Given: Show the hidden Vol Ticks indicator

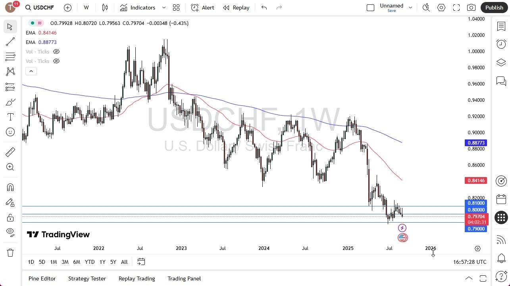Looking at the screenshot, I should tap(56, 51).
